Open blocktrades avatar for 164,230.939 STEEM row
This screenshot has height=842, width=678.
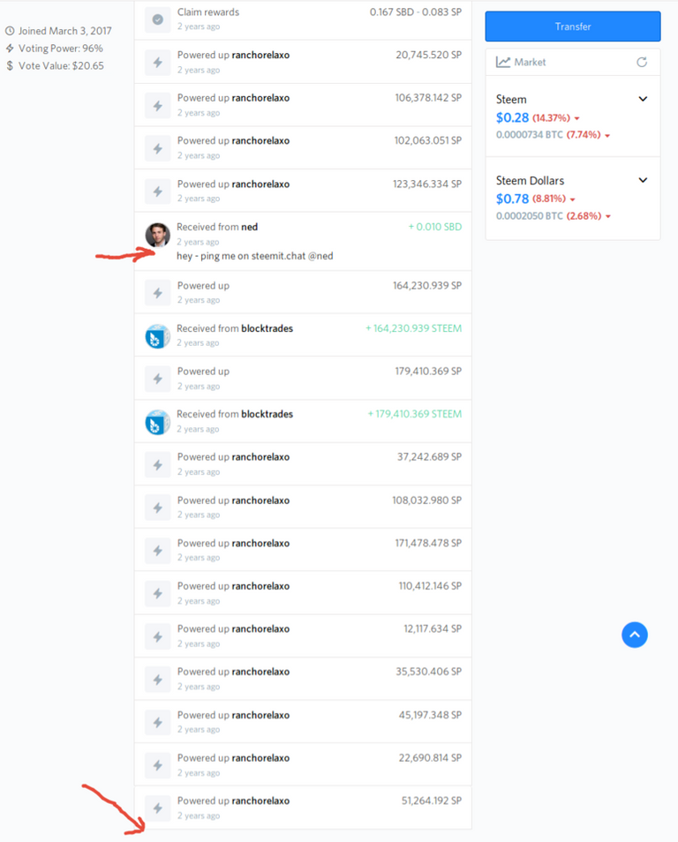157,336
